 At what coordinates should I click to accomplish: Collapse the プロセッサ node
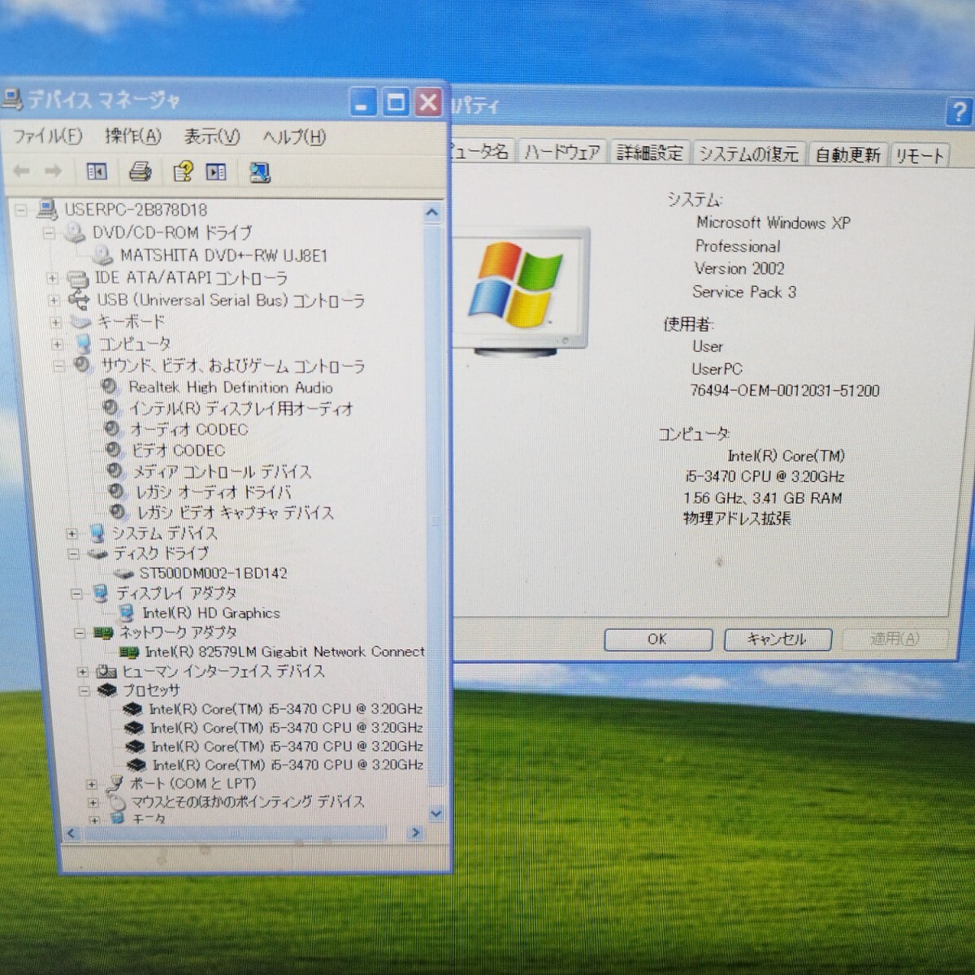tap(84, 691)
